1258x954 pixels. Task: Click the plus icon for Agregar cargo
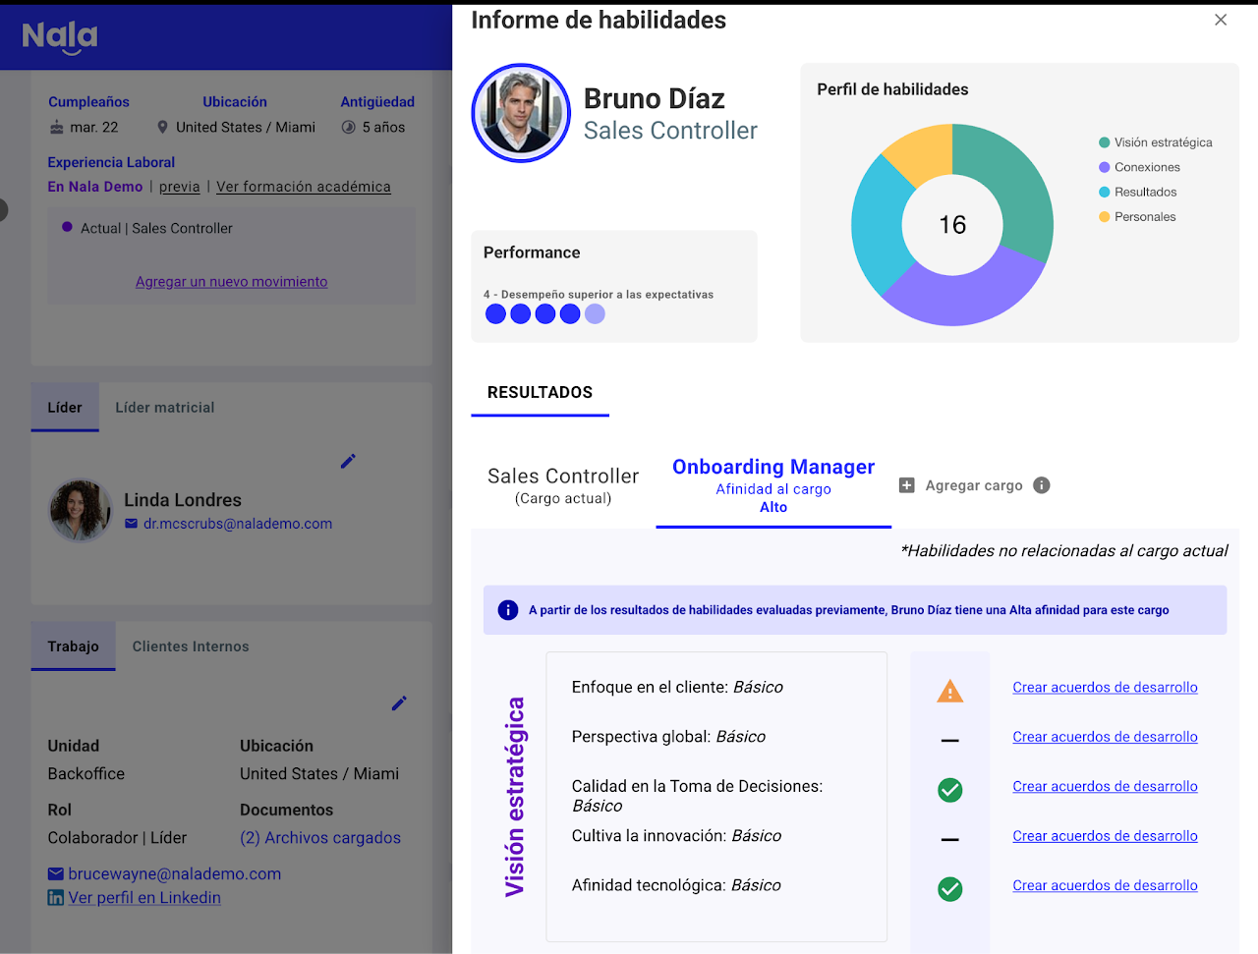(x=907, y=485)
